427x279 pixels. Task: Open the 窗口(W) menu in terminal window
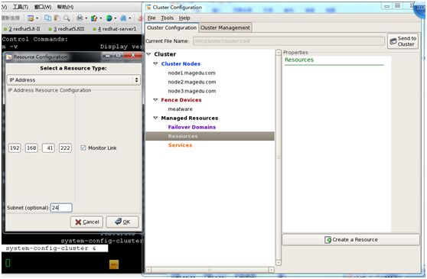coord(43,7)
